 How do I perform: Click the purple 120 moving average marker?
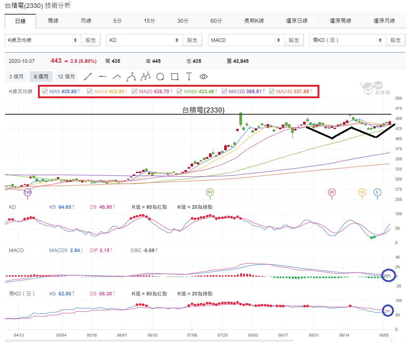pos(27,192)
